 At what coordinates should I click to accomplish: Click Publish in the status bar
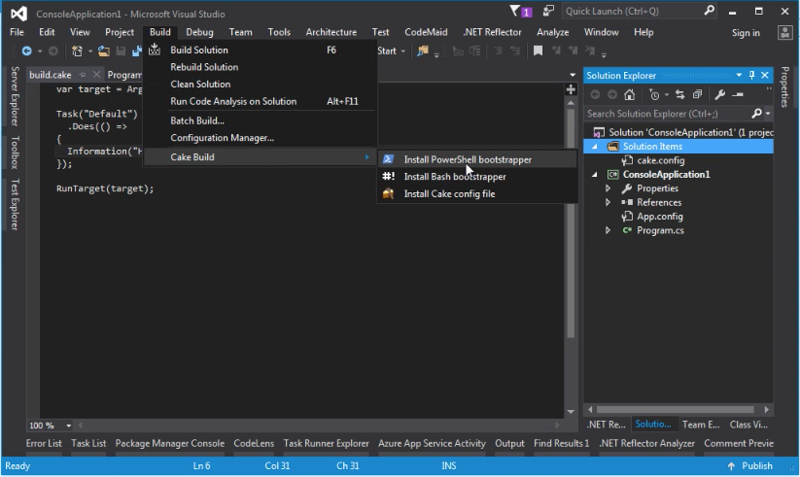[750, 465]
